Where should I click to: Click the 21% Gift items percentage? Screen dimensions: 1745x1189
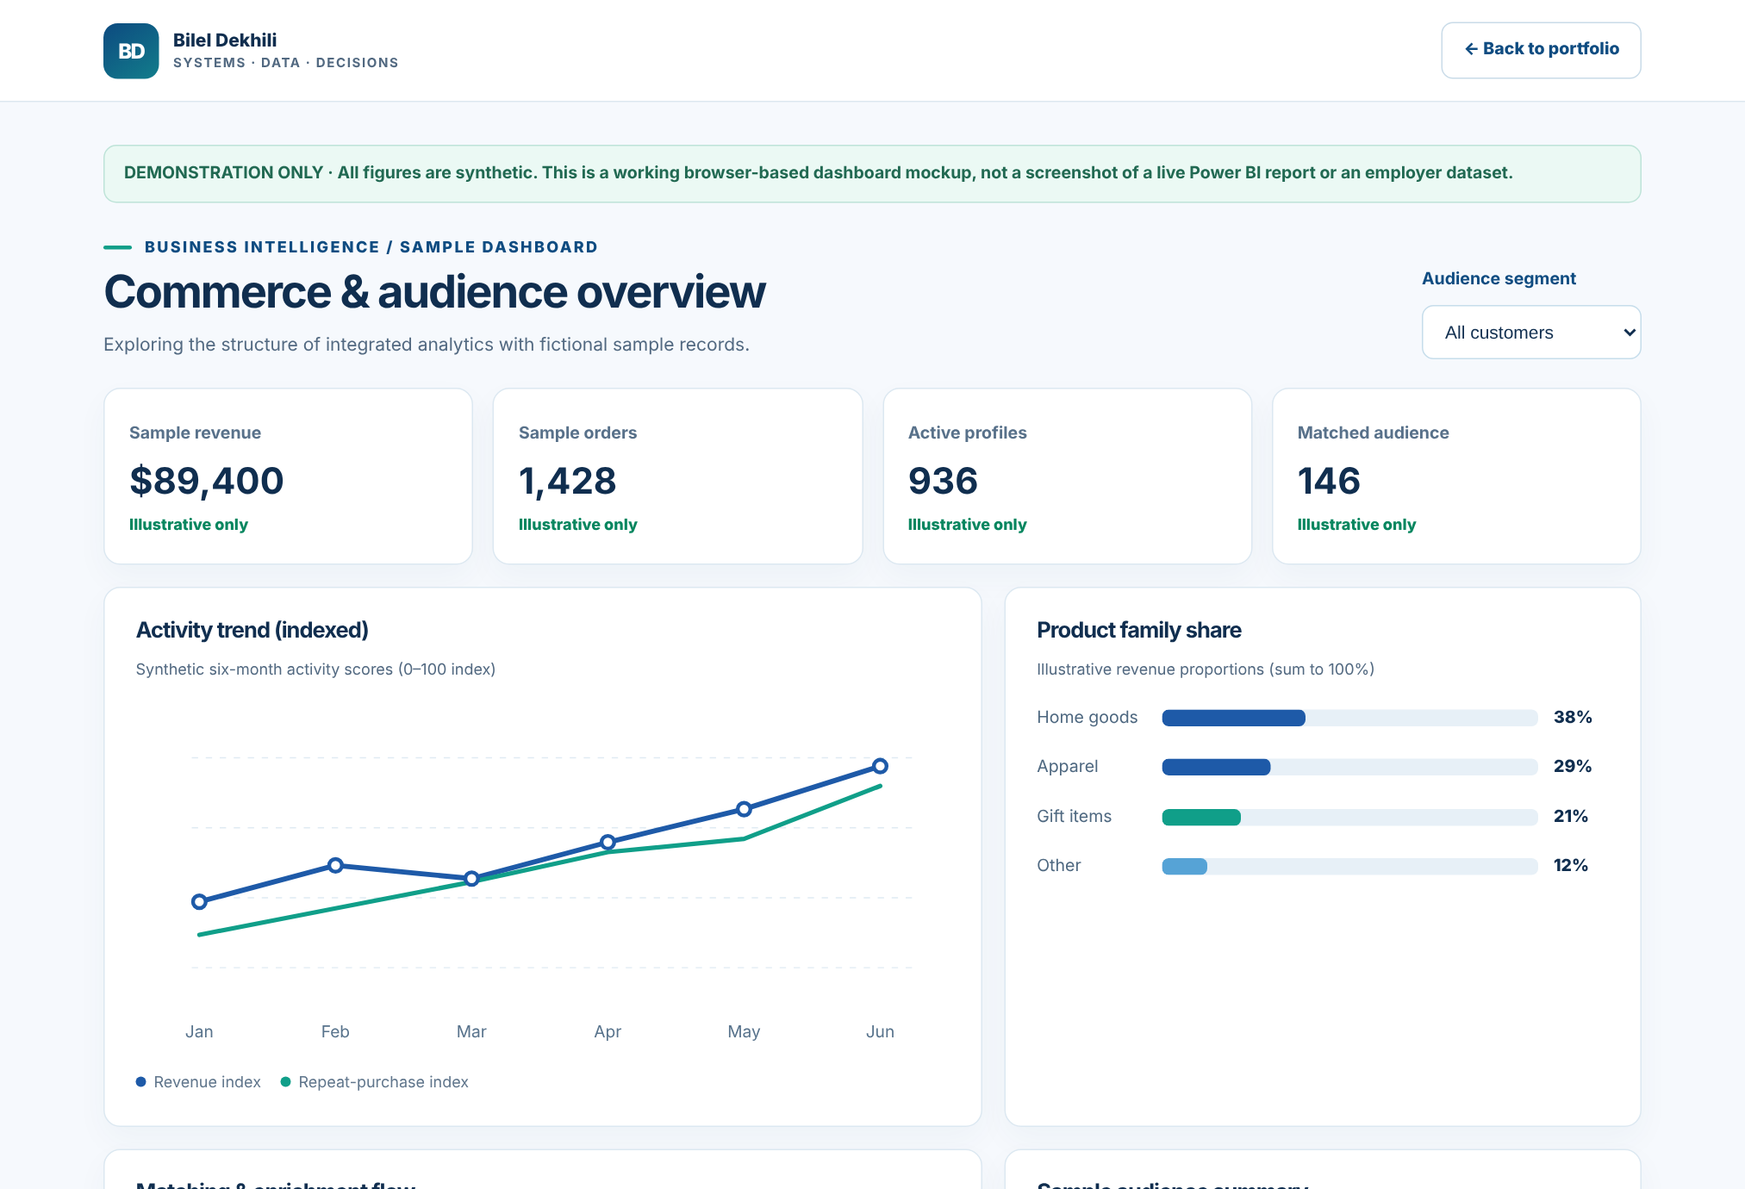(1571, 816)
